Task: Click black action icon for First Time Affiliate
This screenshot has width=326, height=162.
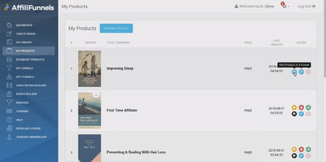Action: click(294, 114)
